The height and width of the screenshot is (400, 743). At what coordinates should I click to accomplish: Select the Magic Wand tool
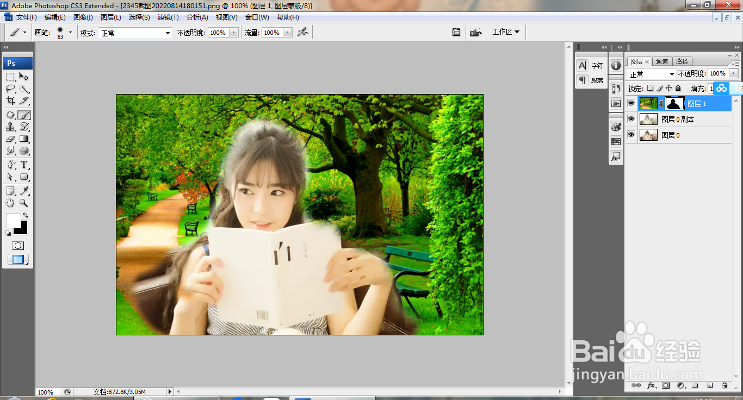(24, 89)
